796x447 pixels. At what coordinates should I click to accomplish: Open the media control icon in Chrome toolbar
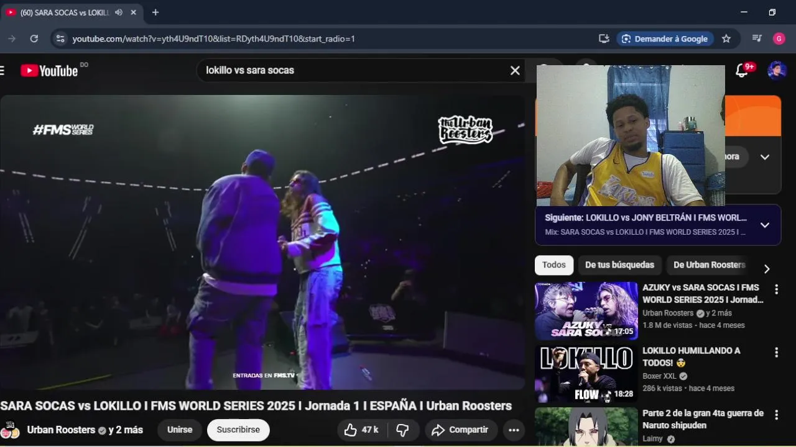coord(757,38)
